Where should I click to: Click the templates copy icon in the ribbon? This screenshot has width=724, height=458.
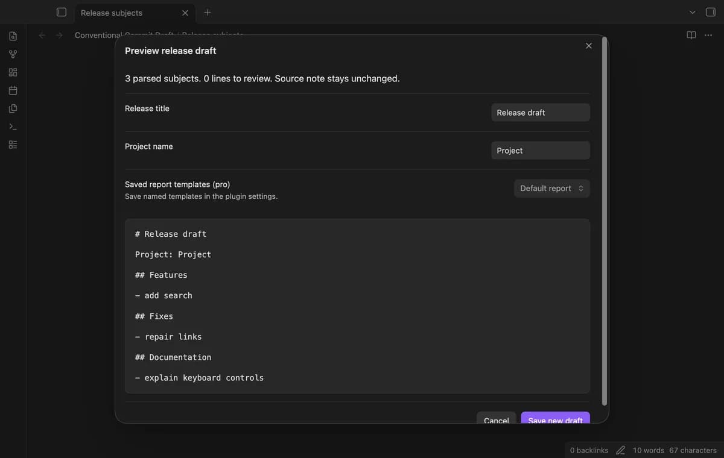[x=13, y=108]
